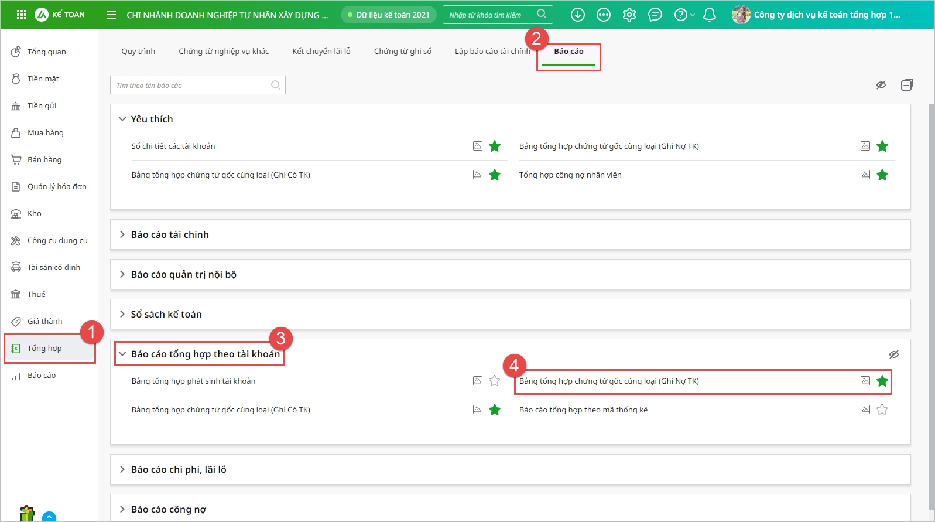Viewport: 935px width, 522px height.
Task: Switch to the Kết chuyển lãi lỗ tab
Action: pos(321,52)
